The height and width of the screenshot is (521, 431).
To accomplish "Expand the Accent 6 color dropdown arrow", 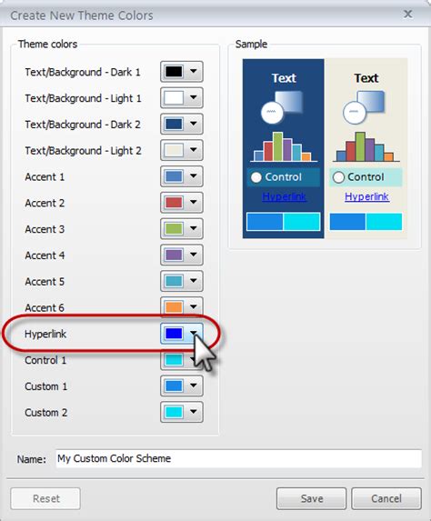I will click(x=194, y=306).
